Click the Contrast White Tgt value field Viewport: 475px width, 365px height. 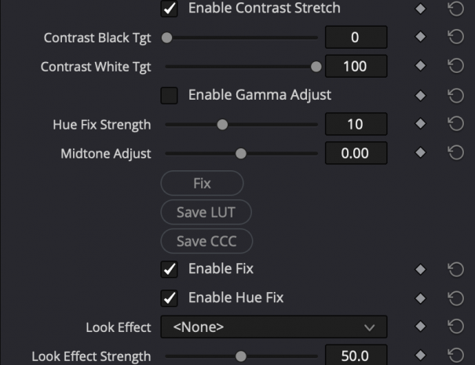[356, 67]
